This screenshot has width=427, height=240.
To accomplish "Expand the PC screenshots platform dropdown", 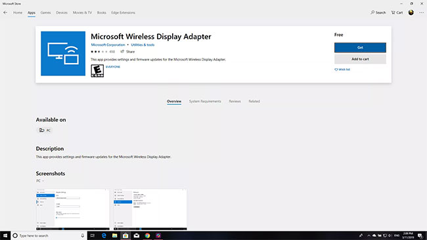I will (40, 181).
